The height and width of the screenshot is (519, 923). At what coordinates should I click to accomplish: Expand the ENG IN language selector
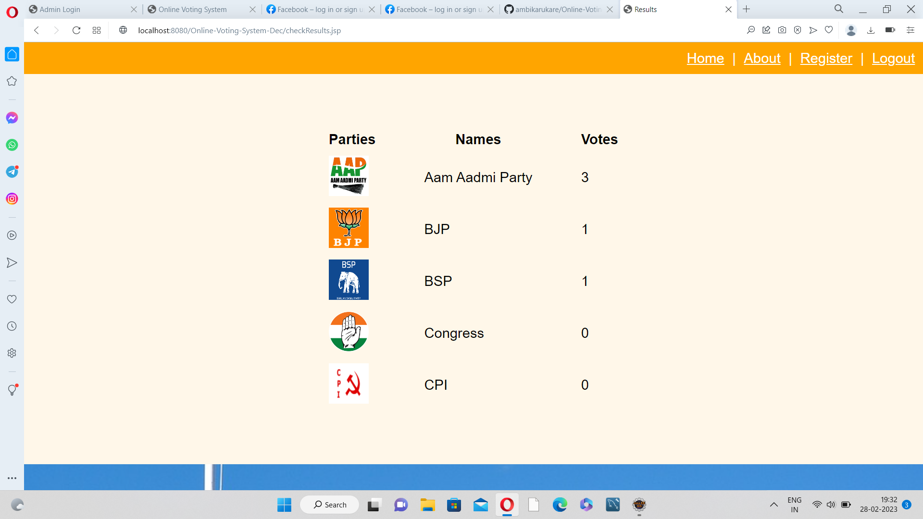(794, 505)
